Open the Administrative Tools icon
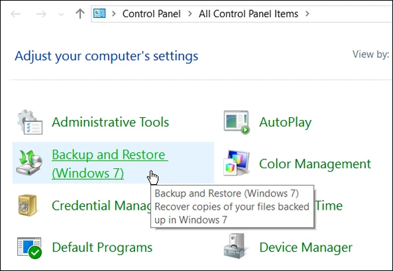Screen dimensions: 393x271 click(x=30, y=122)
